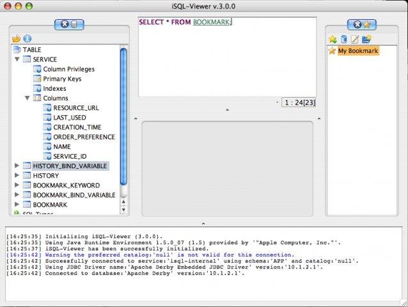Select the NAME column
This screenshot has height=307, width=408.
[62, 146]
